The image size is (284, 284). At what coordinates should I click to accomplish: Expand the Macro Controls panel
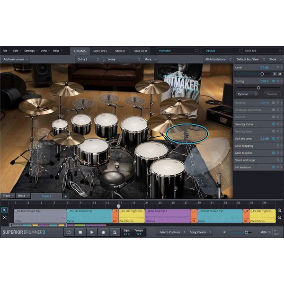click(x=173, y=232)
